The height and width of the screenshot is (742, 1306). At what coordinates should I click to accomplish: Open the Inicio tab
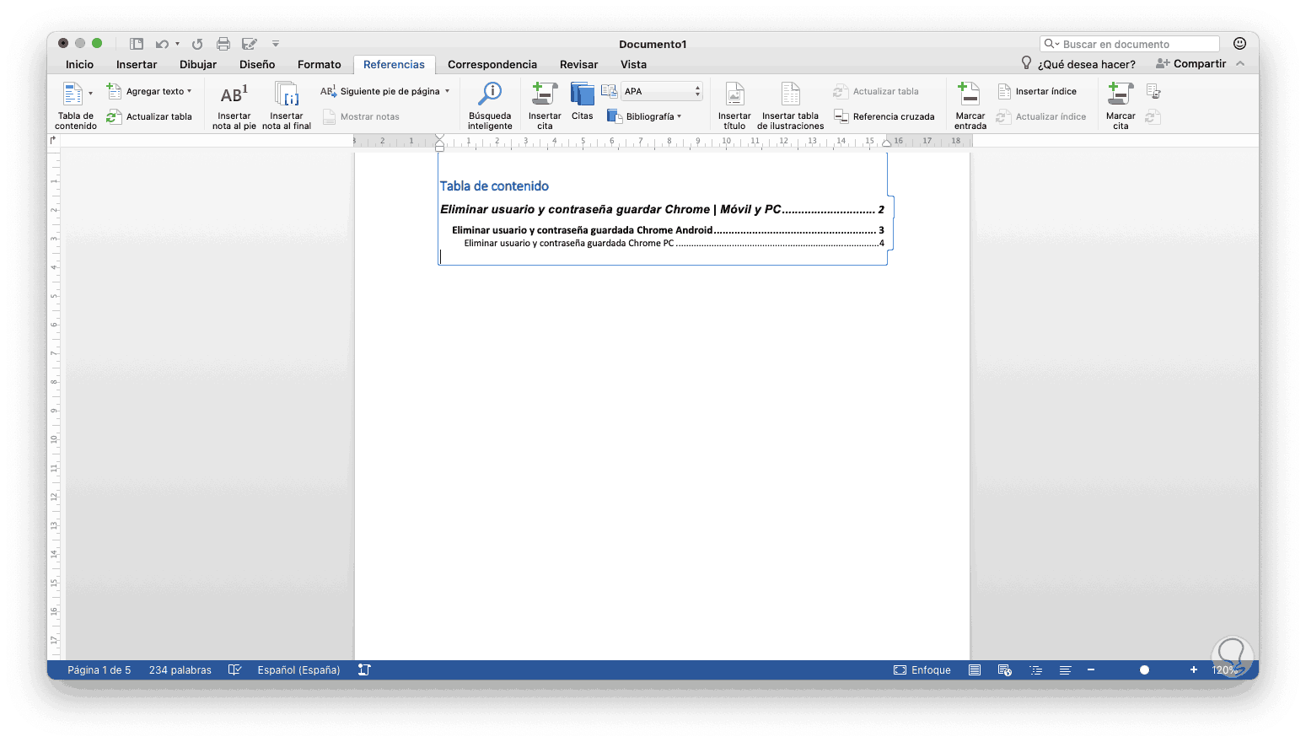(80, 65)
